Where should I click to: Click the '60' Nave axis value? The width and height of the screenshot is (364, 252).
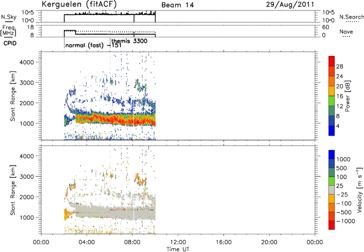pyautogui.click(x=326, y=27)
